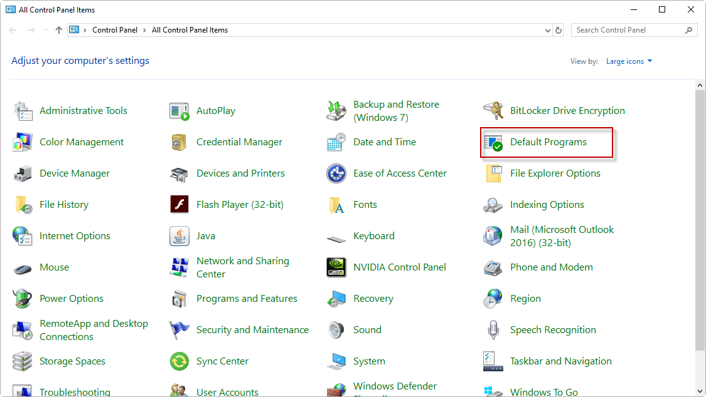Open the Mail (Microsoft Outlook 2016) icon
Screen dimensions: 706x397
click(x=493, y=236)
